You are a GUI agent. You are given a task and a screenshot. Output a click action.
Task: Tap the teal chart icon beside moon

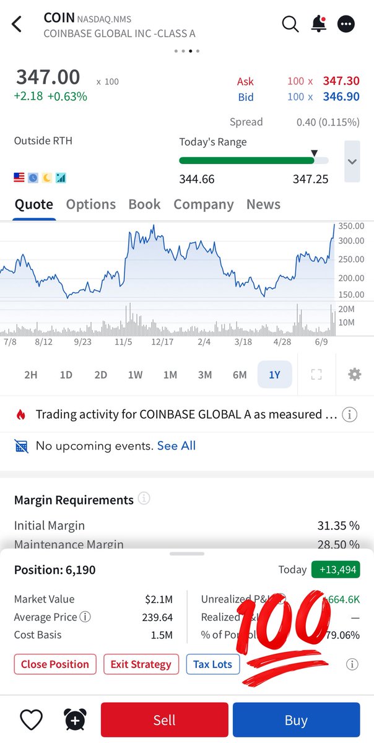point(61,178)
